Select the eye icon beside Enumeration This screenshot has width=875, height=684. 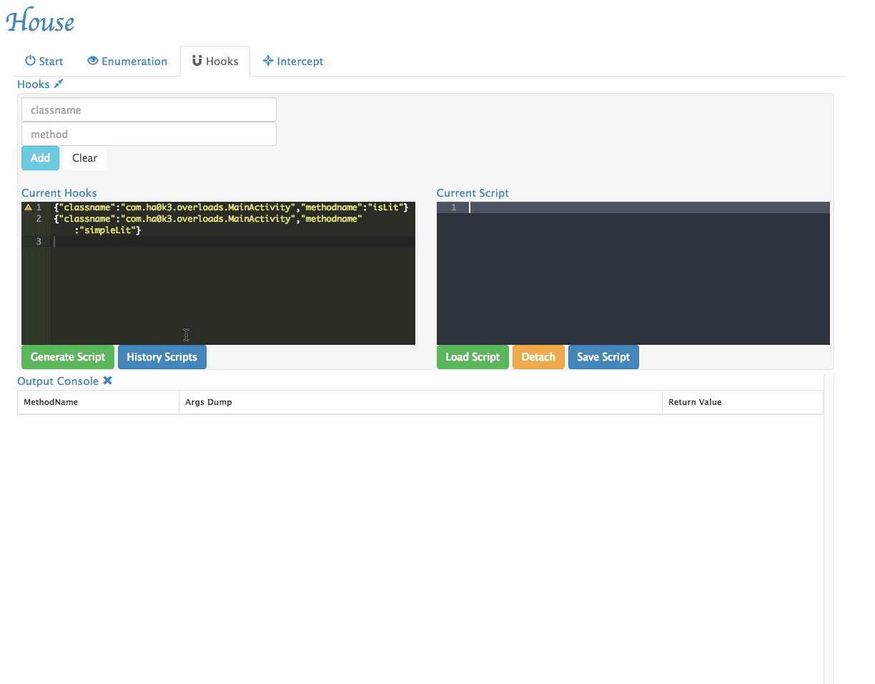(94, 61)
